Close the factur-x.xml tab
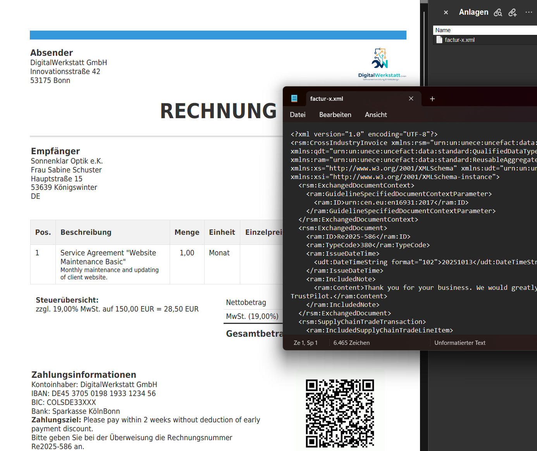 coord(411,98)
